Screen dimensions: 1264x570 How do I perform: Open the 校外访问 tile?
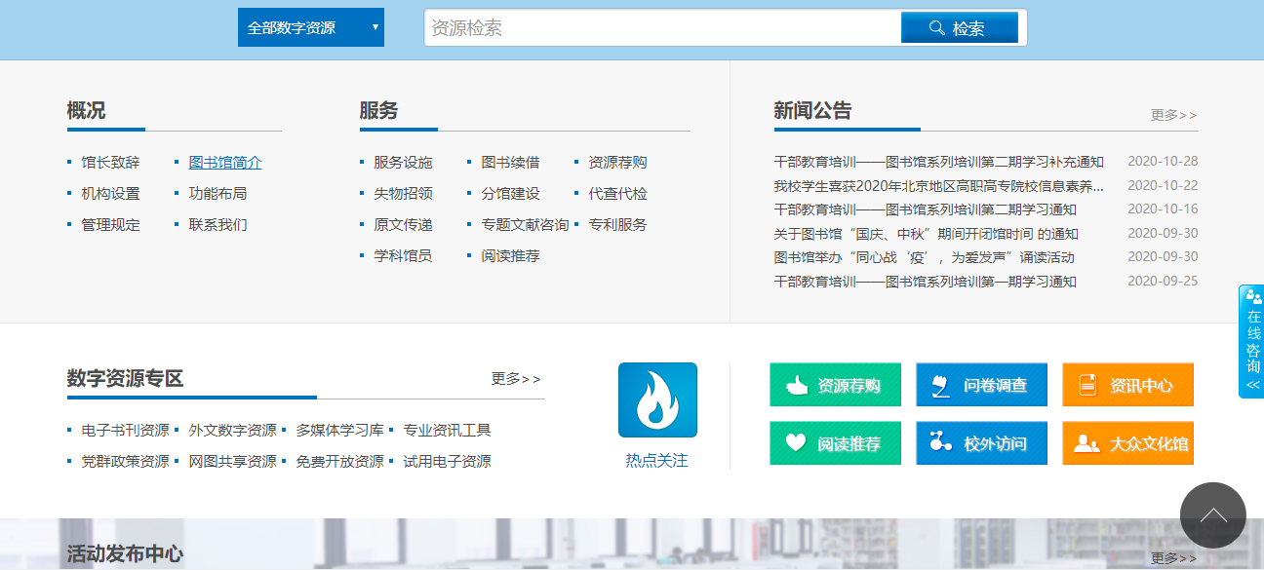[981, 443]
